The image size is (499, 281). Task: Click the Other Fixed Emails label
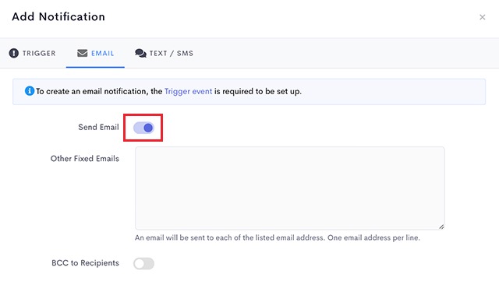pos(85,158)
